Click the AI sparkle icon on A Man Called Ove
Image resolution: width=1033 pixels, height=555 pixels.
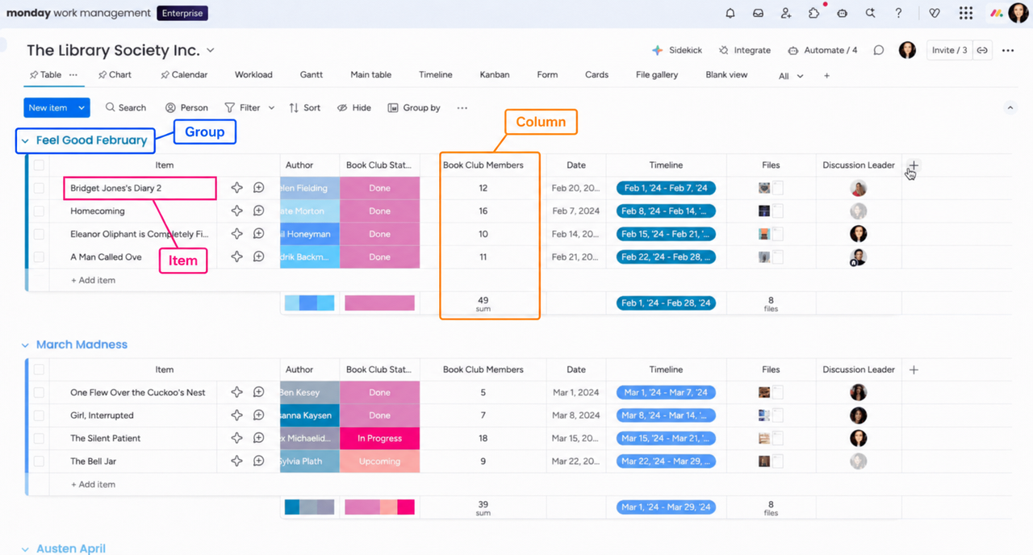pyautogui.click(x=236, y=257)
